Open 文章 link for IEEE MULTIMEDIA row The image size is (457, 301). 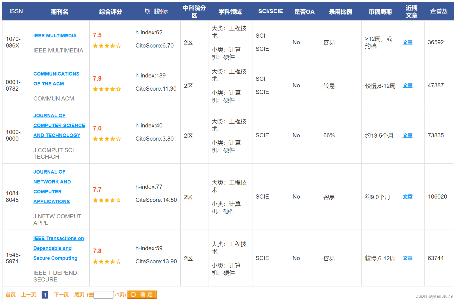tap(408, 42)
